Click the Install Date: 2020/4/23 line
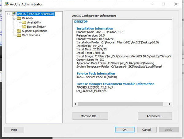 point(91,49)
